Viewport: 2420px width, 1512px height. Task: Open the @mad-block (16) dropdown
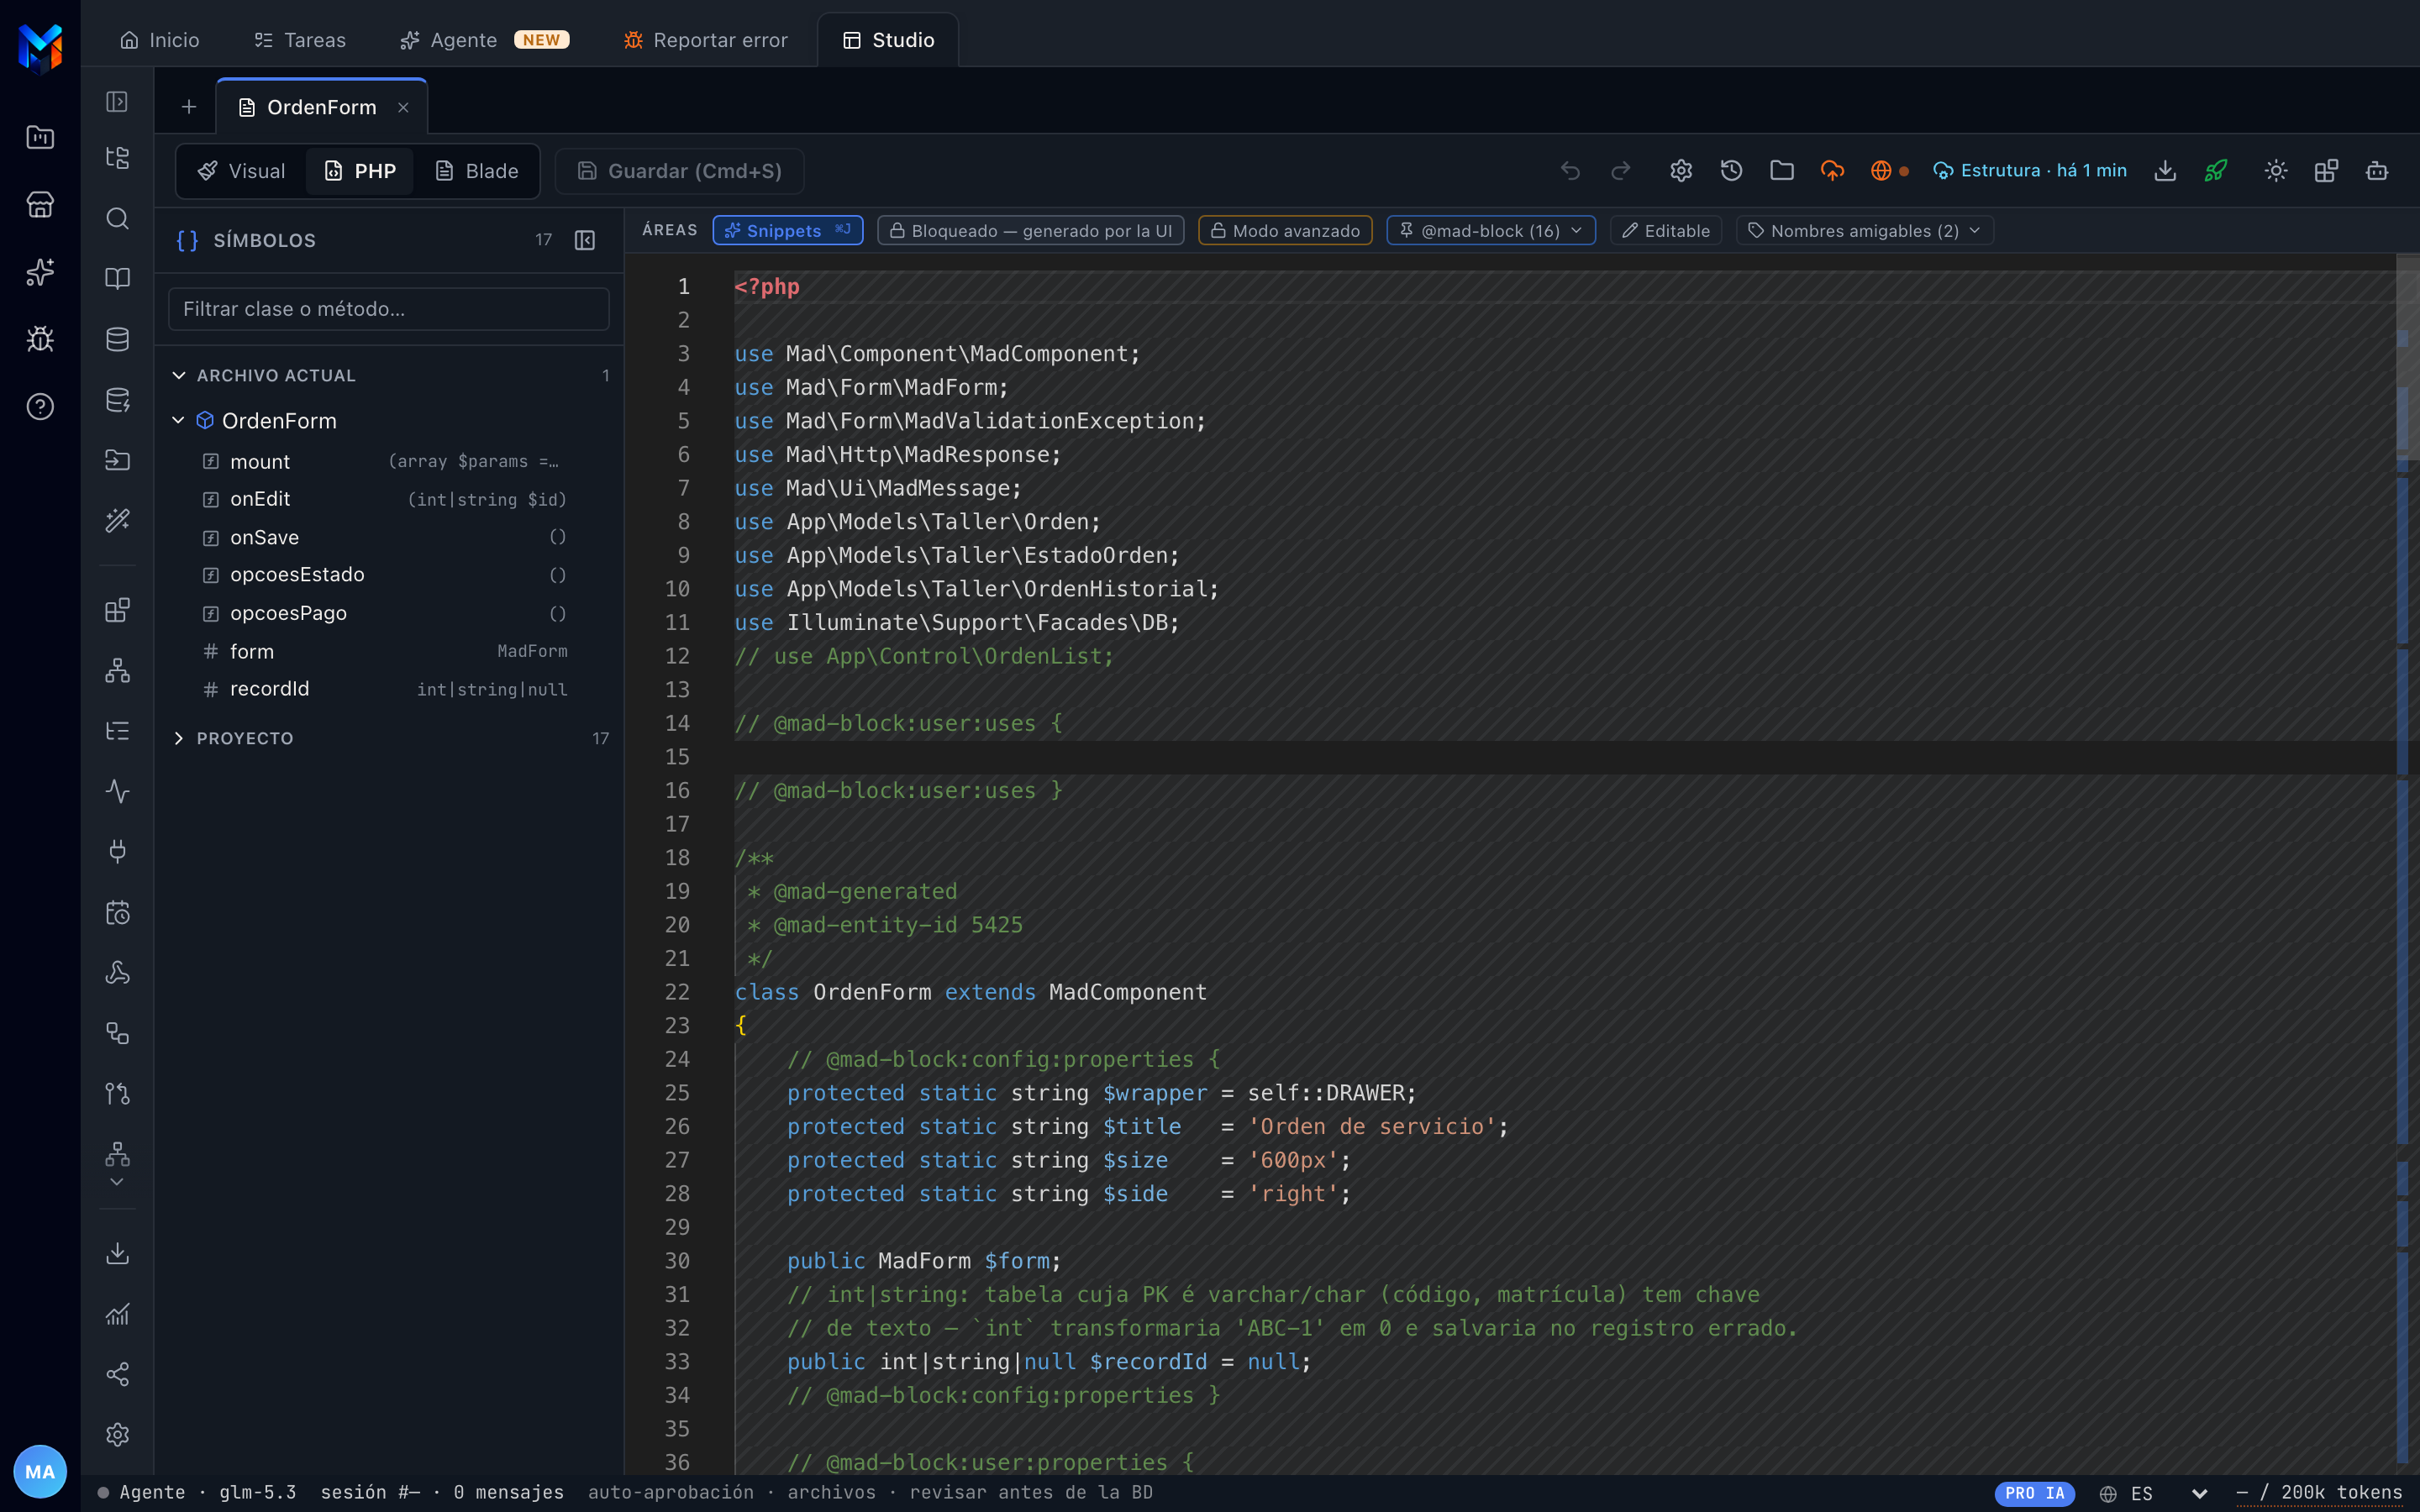tap(1491, 231)
